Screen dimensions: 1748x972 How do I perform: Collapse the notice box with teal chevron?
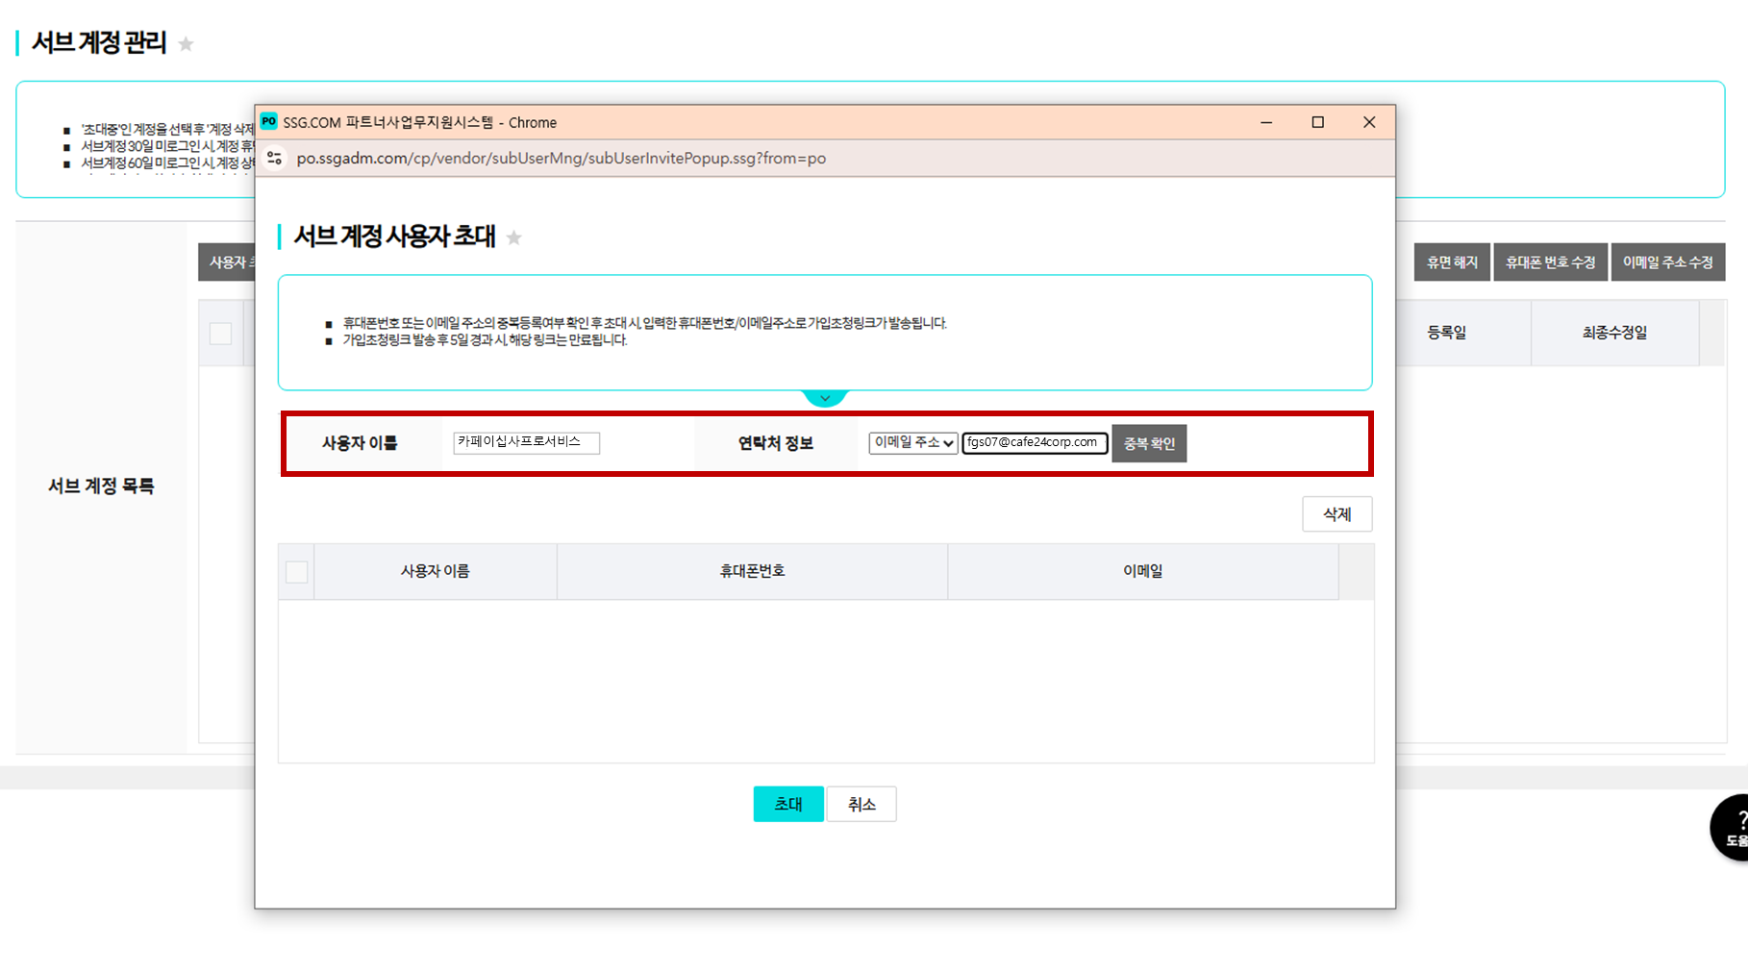[x=825, y=397]
